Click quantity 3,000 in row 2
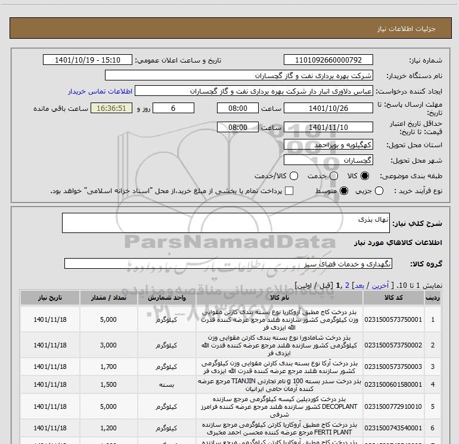Screen dimensions: 459x444 pos(108,345)
